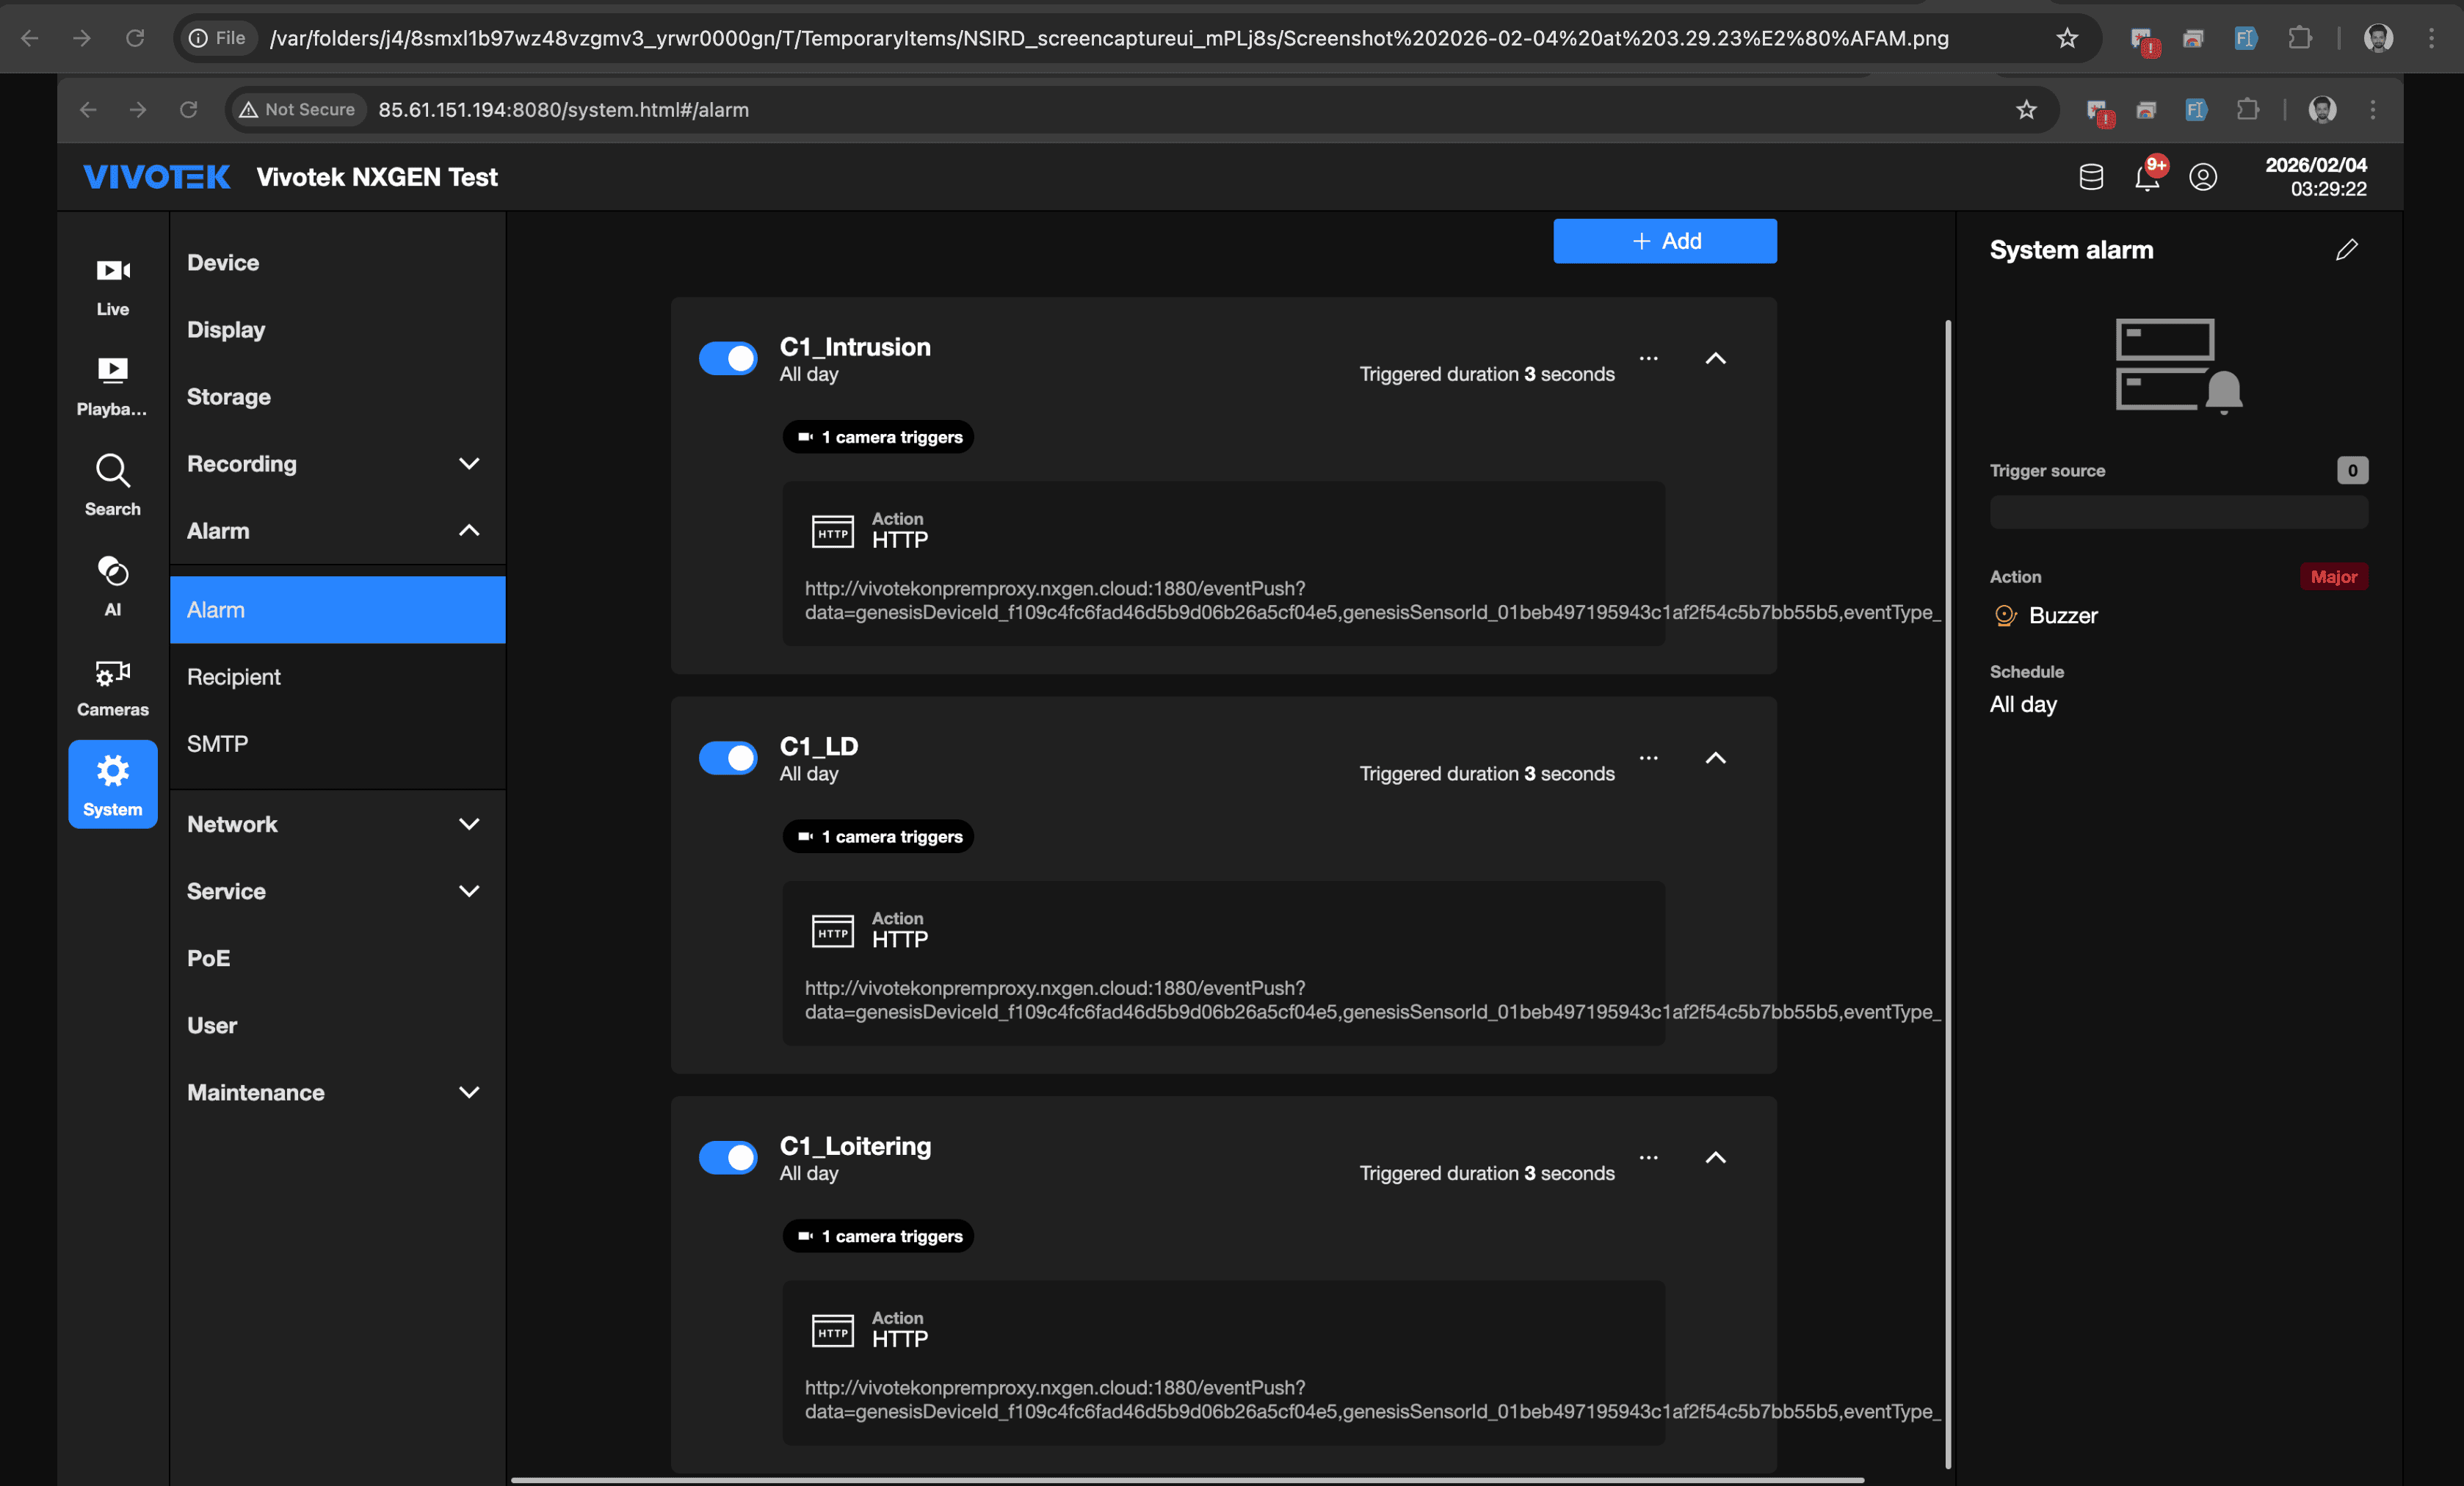Open the Live view sidebar icon
The height and width of the screenshot is (1486, 2464).
point(112,286)
